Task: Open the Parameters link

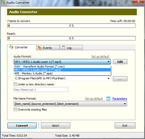Action: 120,99
